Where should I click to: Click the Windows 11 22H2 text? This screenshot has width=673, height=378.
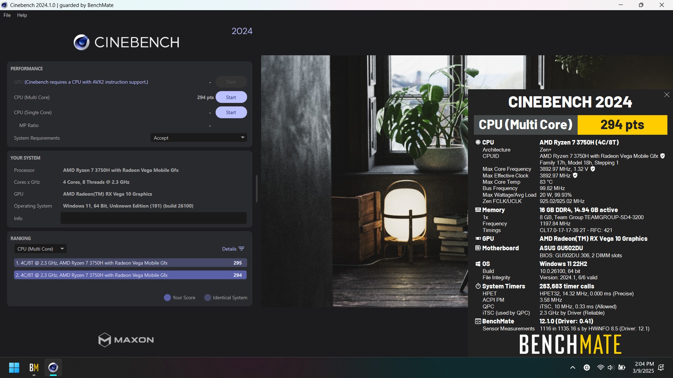tap(563, 264)
